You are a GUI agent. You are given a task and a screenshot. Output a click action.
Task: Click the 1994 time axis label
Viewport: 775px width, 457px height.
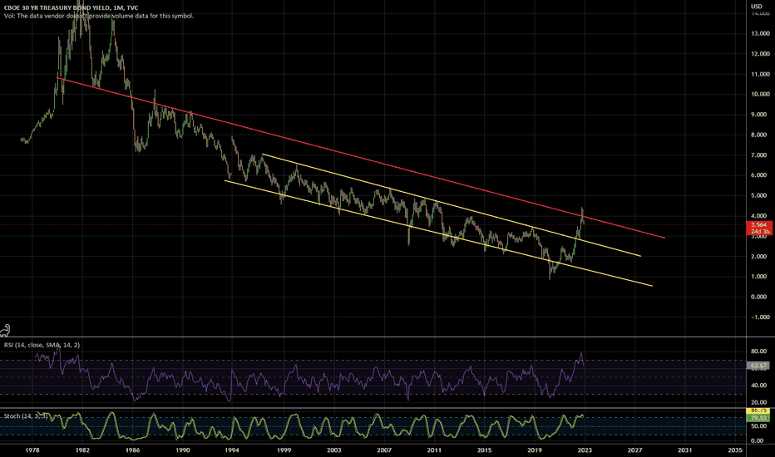[232, 450]
